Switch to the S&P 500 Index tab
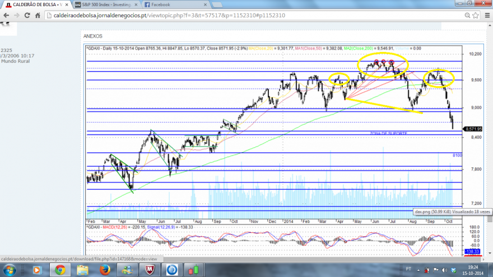This screenshot has width=493, height=277. [x=106, y=4]
